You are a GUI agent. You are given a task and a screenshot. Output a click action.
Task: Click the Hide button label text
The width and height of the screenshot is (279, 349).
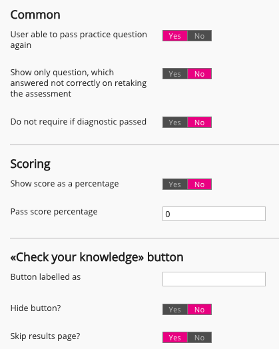point(35,308)
